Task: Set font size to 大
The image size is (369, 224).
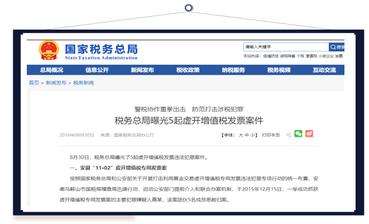Action: click(241, 135)
